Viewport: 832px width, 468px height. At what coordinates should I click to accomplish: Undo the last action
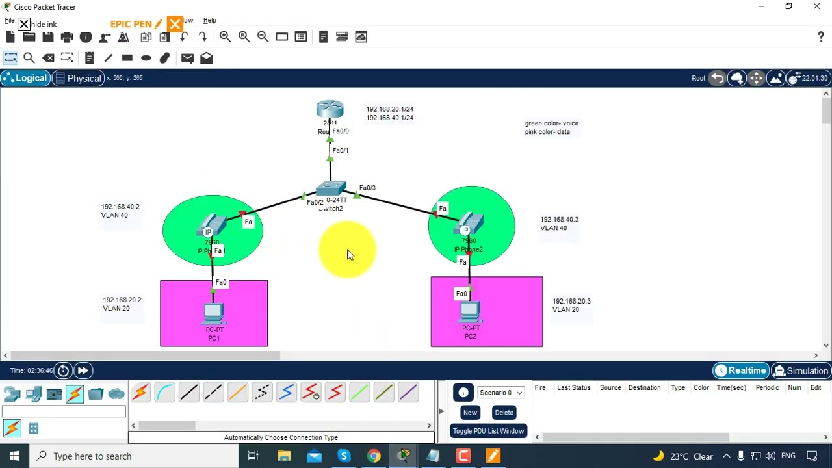(x=184, y=37)
